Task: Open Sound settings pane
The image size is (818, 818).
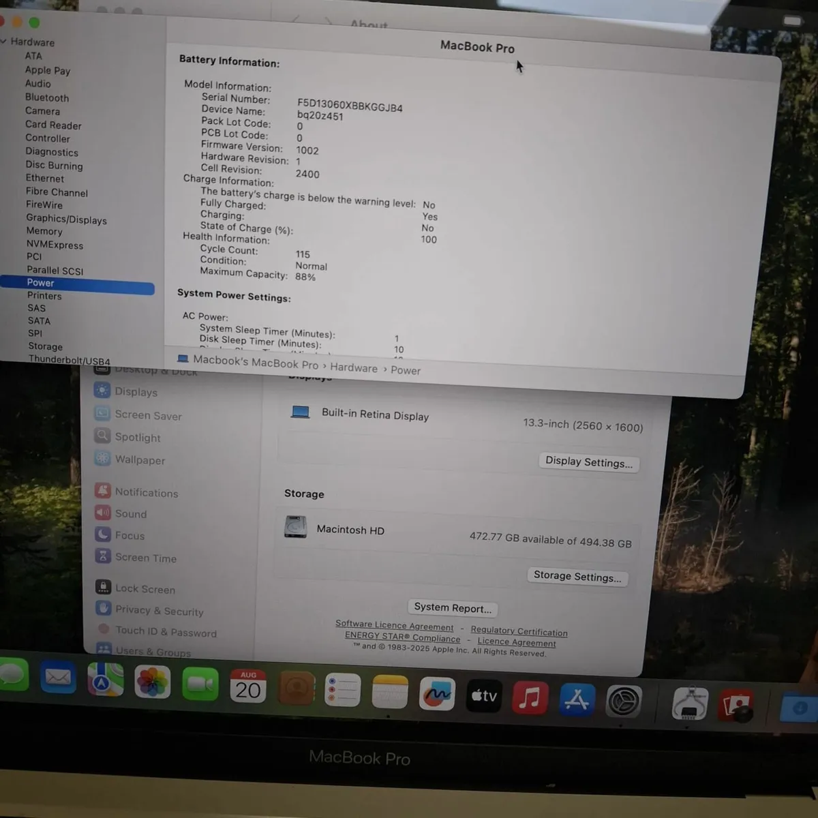Action: [x=121, y=513]
